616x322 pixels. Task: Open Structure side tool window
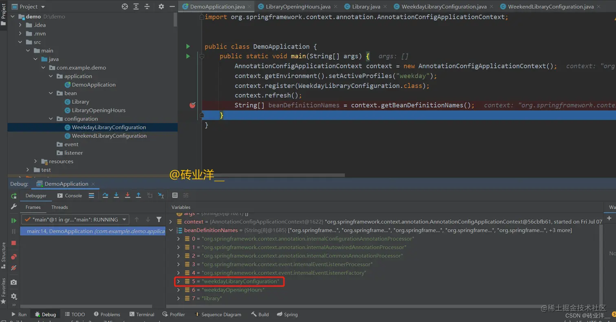click(4, 255)
